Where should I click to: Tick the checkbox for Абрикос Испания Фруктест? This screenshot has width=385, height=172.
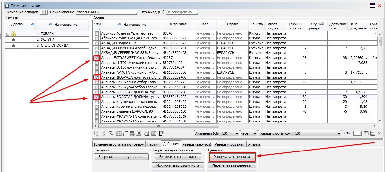(x=96, y=34)
